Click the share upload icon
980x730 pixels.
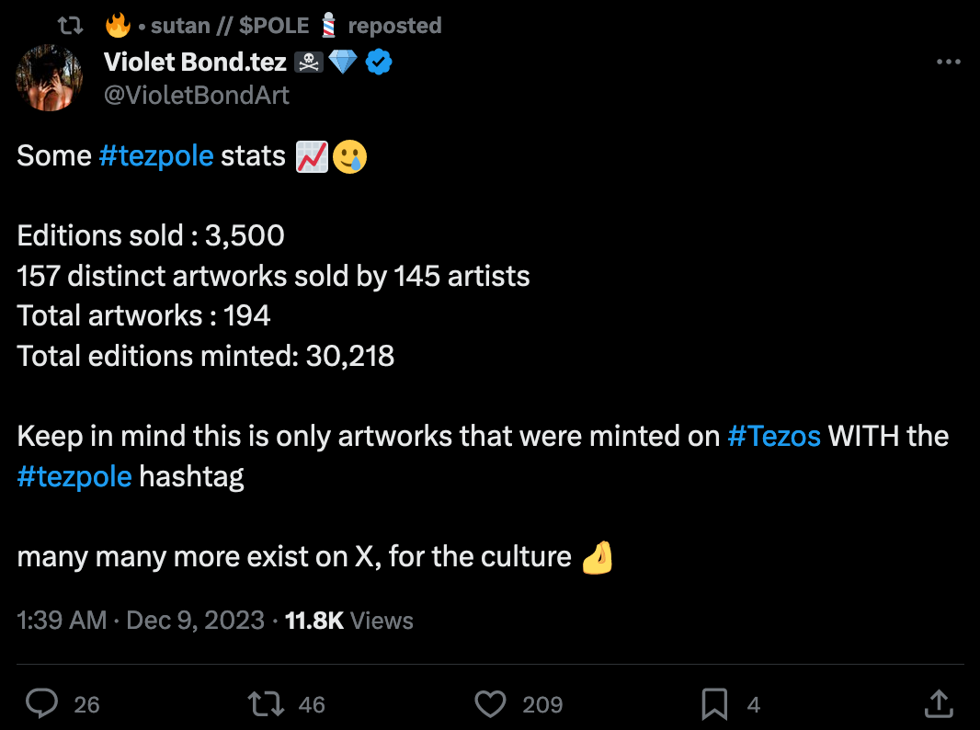pyautogui.click(x=938, y=704)
